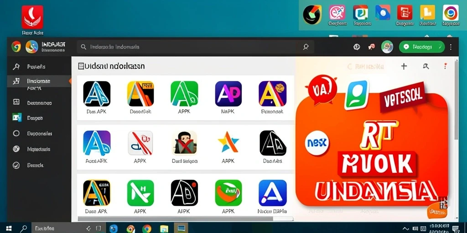Click the top search field in the window

click(195, 47)
